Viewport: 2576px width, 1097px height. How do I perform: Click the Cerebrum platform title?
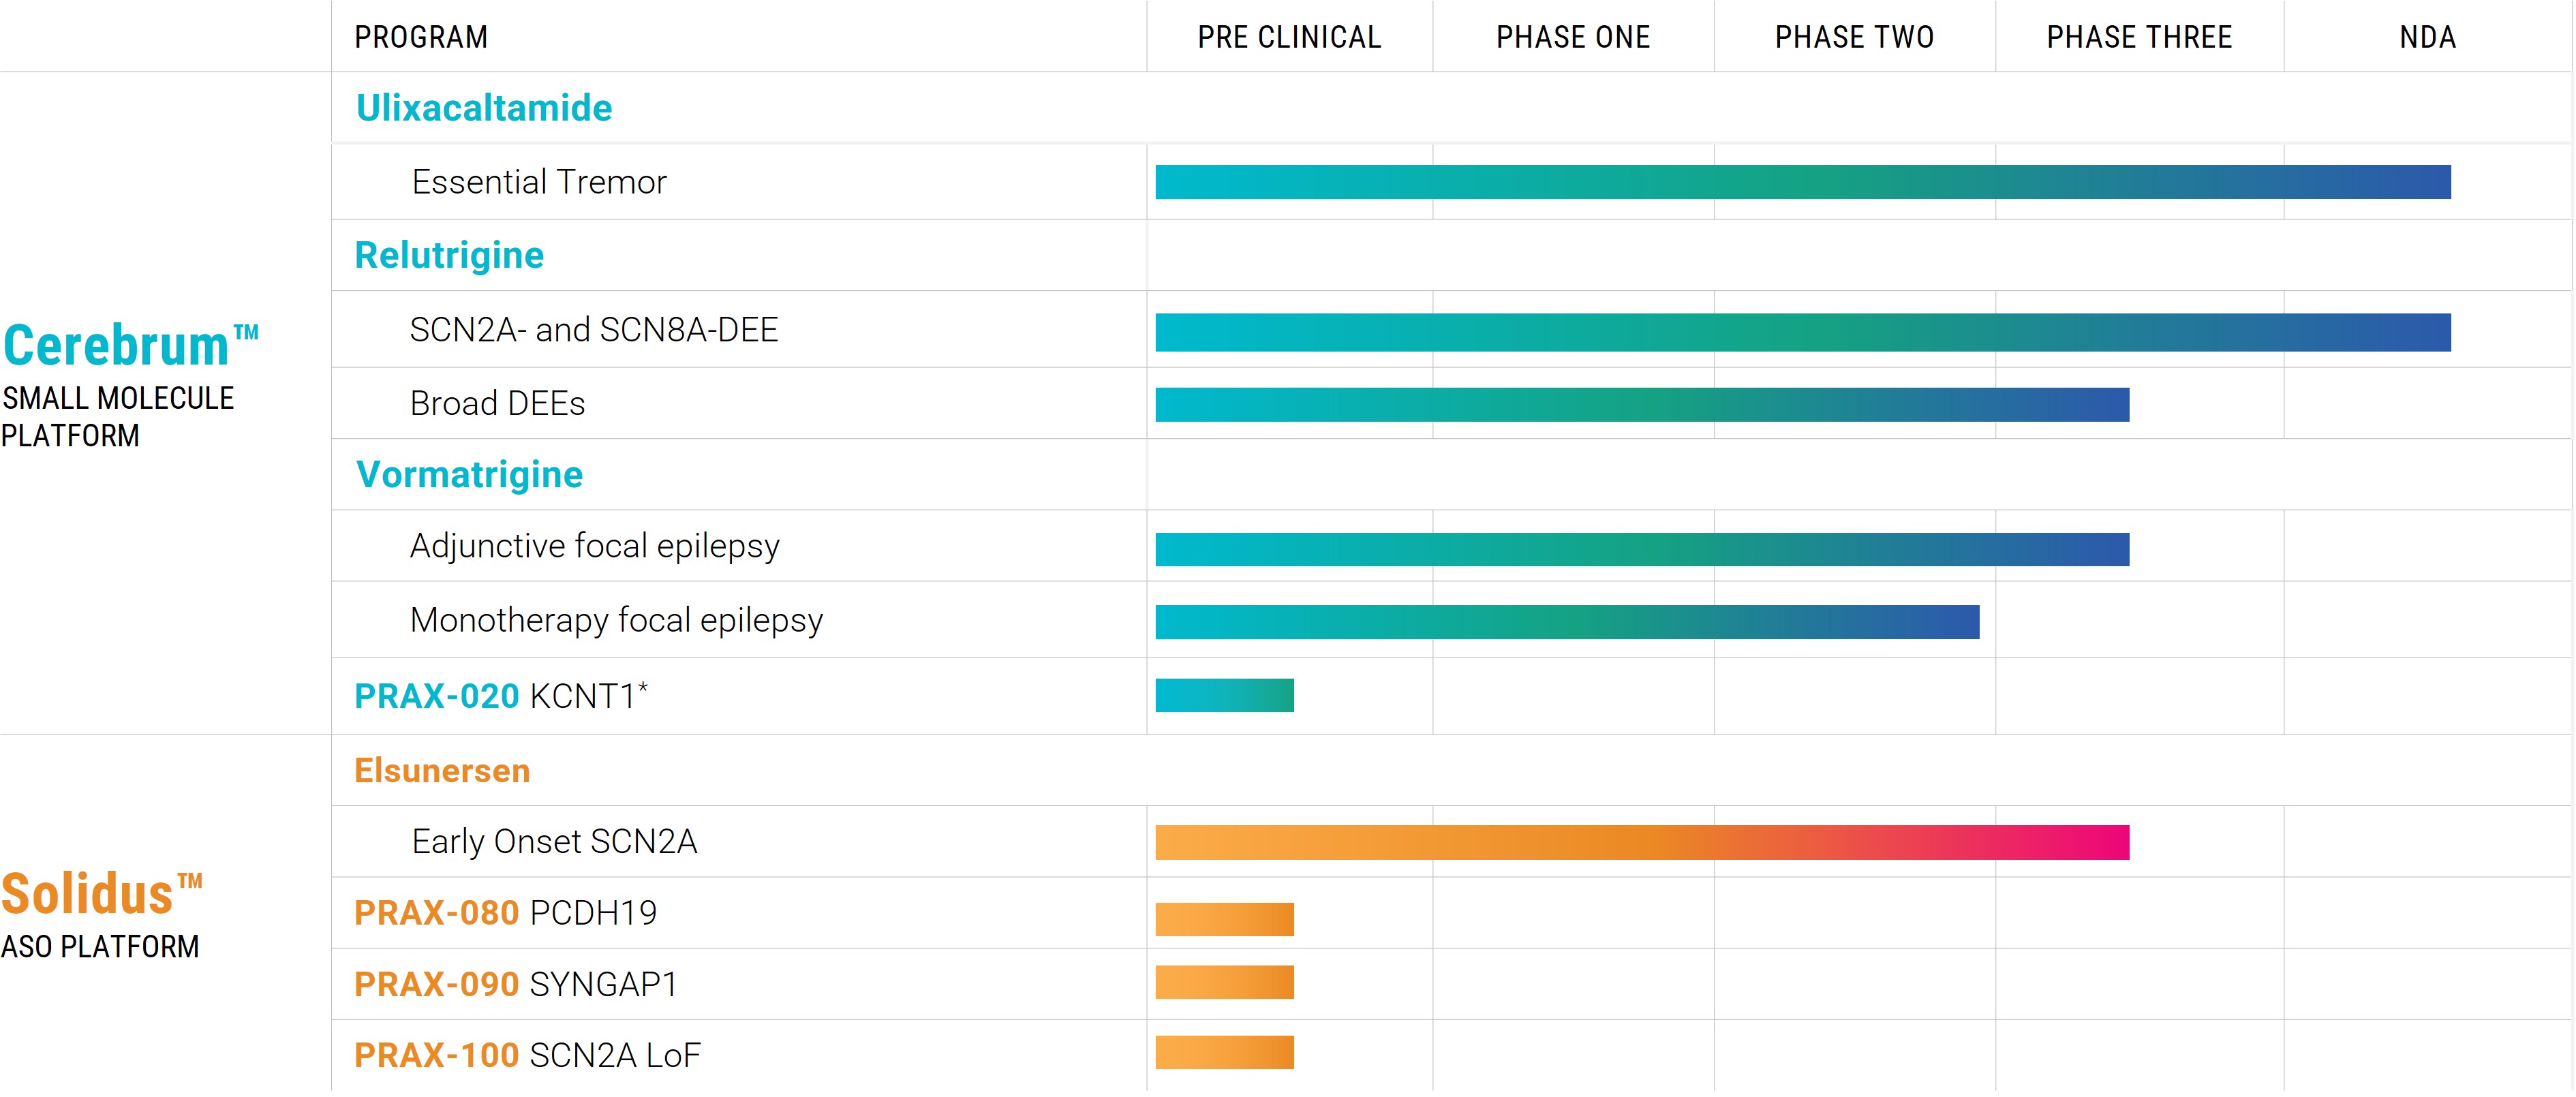tap(130, 346)
